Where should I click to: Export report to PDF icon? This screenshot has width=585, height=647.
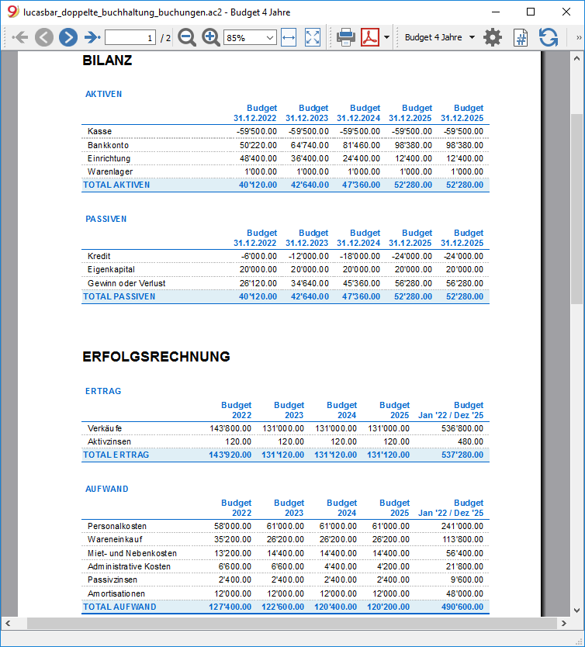tap(370, 37)
